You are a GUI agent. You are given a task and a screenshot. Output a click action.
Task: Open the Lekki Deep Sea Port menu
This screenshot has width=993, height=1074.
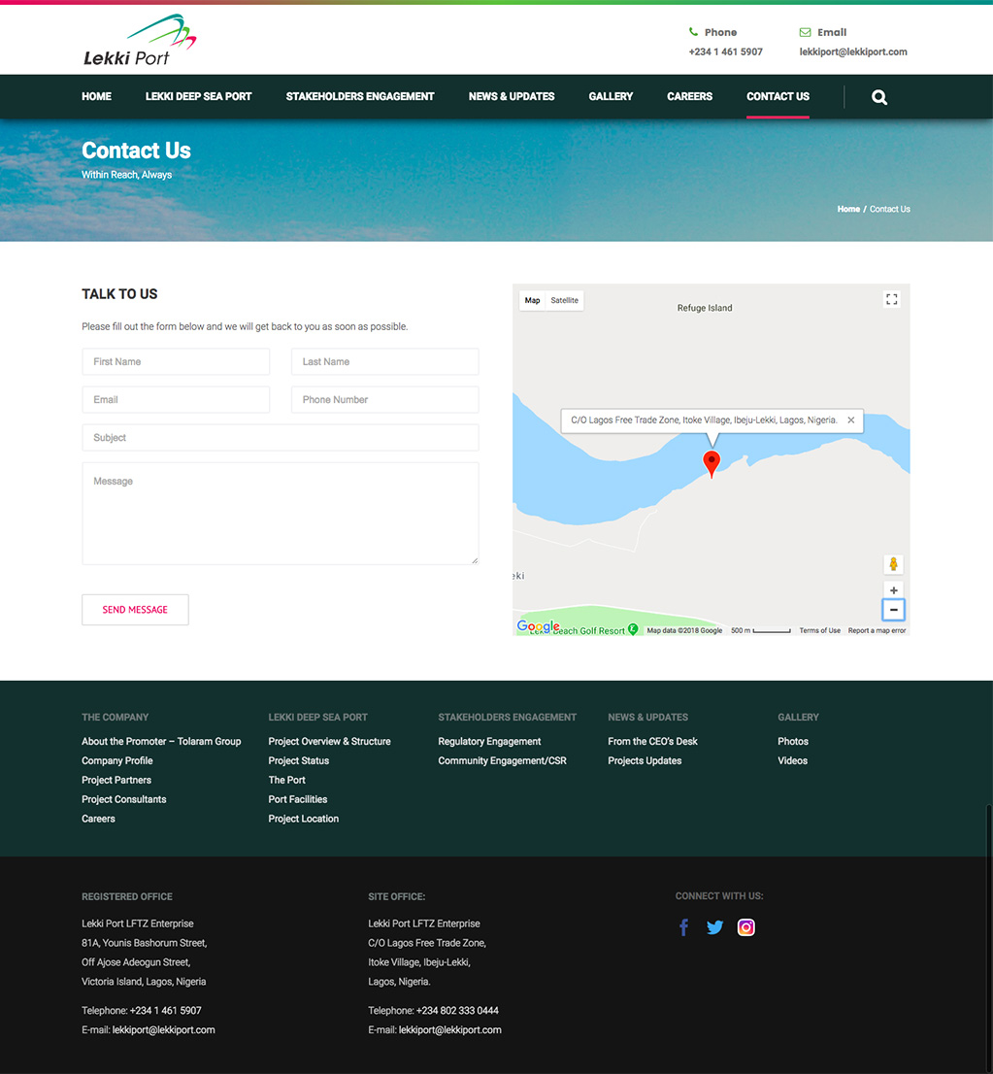(x=198, y=97)
